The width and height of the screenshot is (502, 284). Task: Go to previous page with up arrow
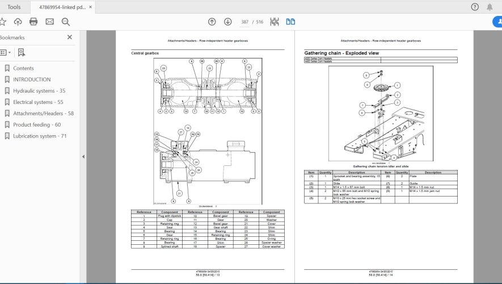212,22
